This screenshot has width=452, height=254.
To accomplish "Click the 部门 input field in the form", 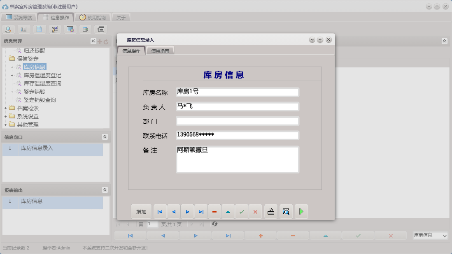I will 237,120.
